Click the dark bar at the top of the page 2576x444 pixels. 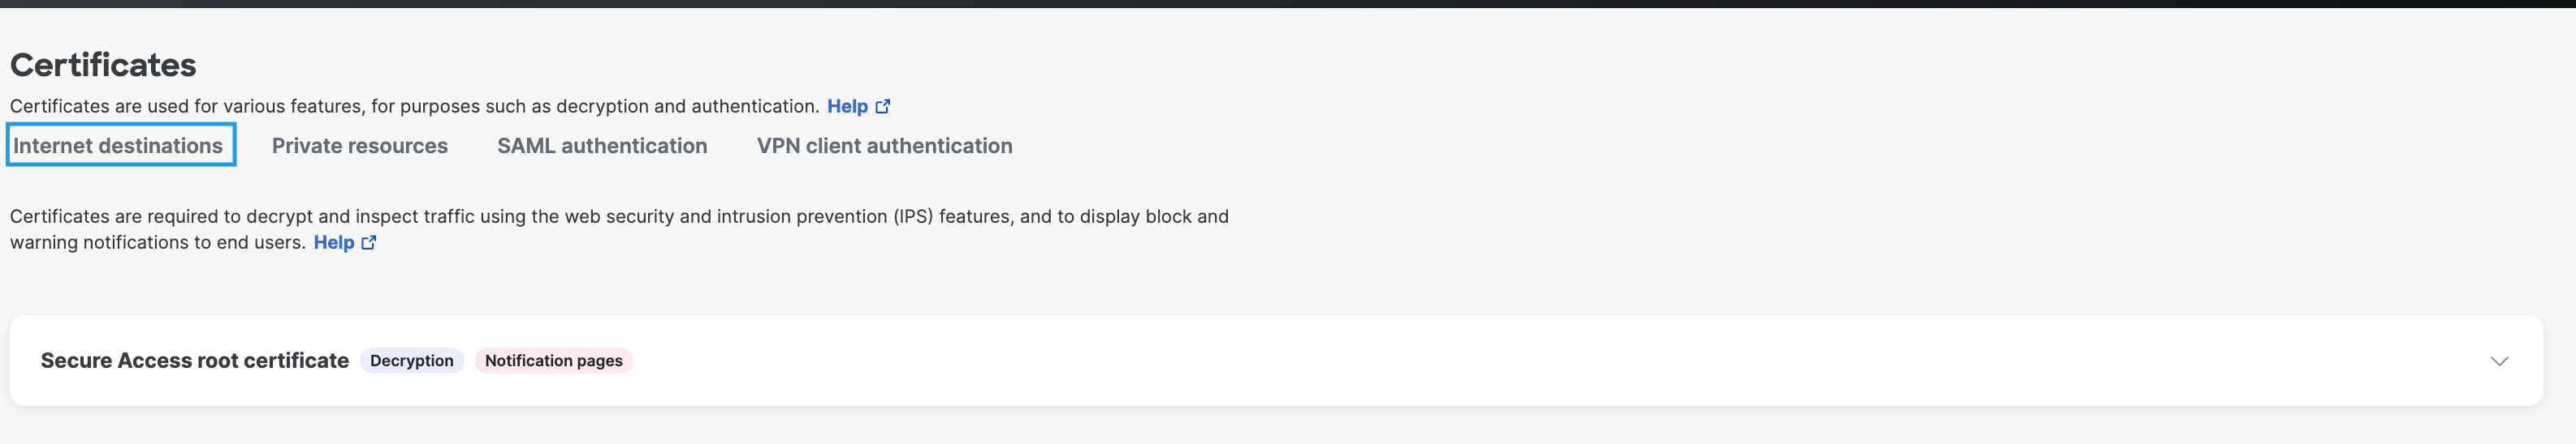coord(1288,4)
